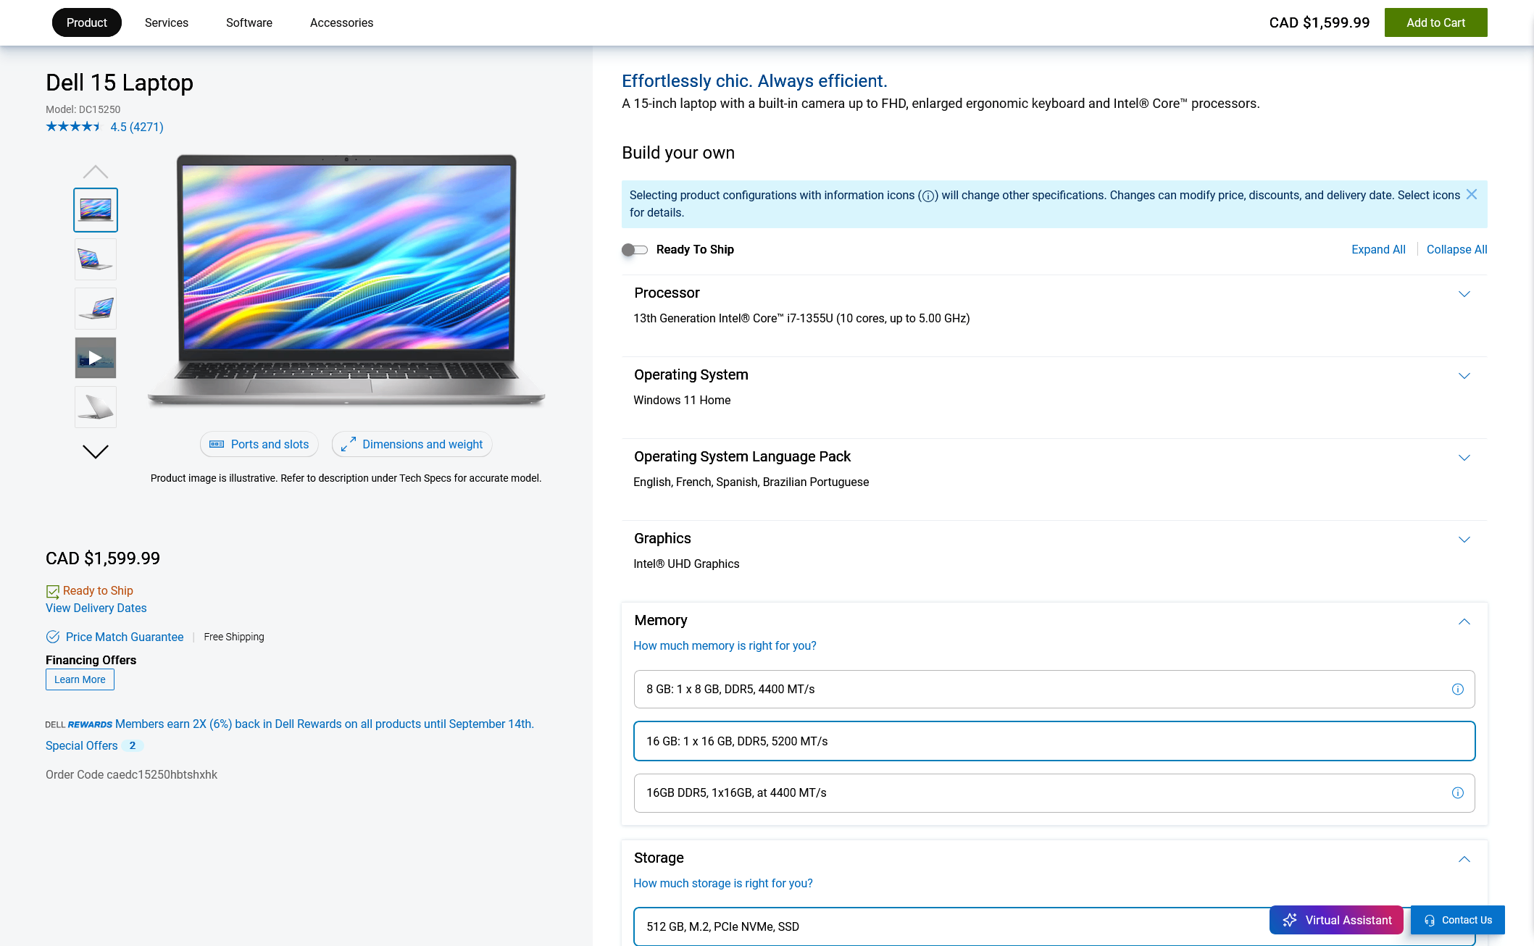Select the closed-lid laptop thumbnail
Screen dimensions: 1534x946
click(x=96, y=407)
